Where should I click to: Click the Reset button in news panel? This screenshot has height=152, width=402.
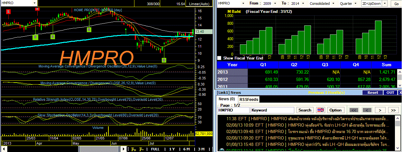tap(373, 93)
